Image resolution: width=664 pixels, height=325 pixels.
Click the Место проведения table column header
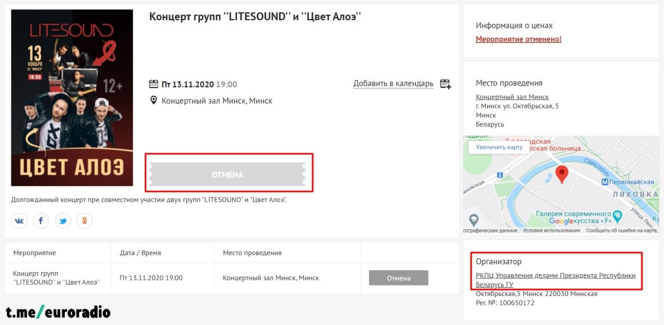tap(252, 253)
